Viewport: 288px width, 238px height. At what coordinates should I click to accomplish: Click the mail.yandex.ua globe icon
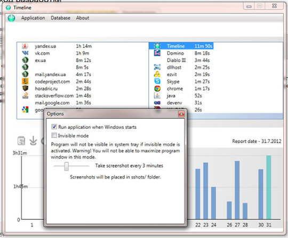click(25, 74)
